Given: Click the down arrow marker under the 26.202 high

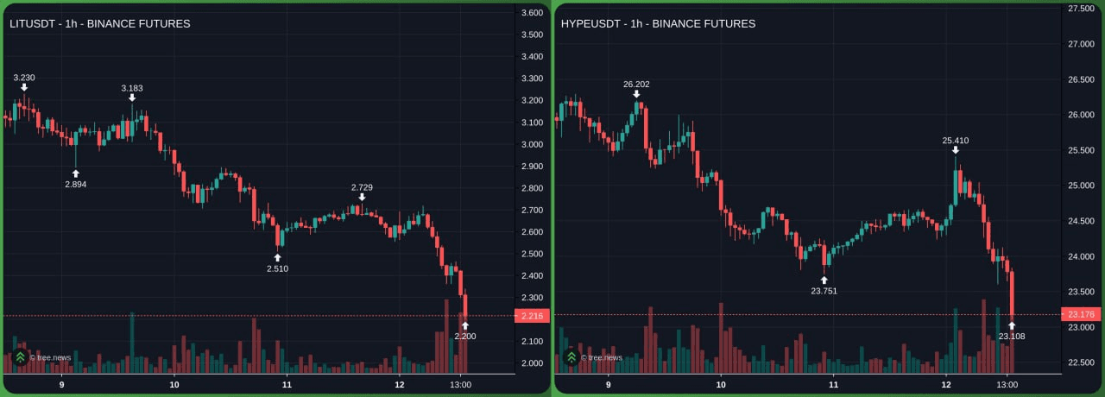Looking at the screenshot, I should click(x=636, y=94).
